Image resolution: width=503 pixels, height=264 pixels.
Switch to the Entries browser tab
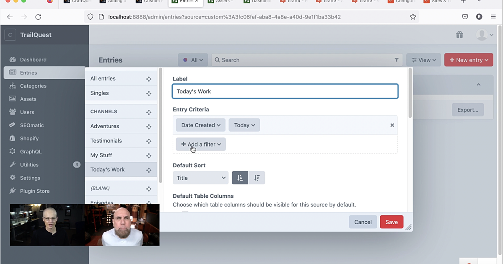(x=185, y=2)
